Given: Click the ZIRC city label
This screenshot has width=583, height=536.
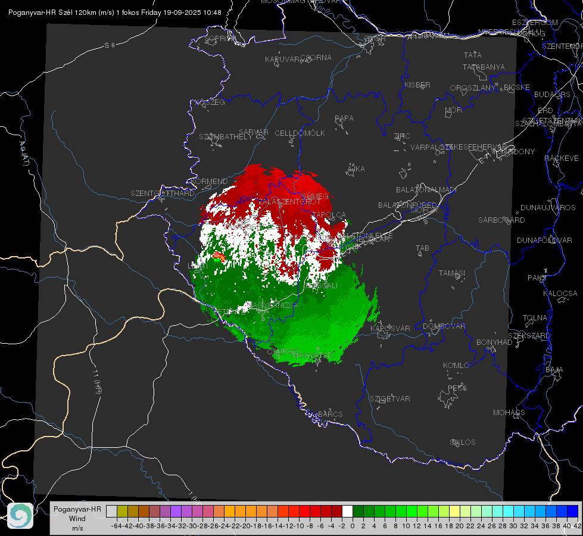Looking at the screenshot, I should click(402, 136).
